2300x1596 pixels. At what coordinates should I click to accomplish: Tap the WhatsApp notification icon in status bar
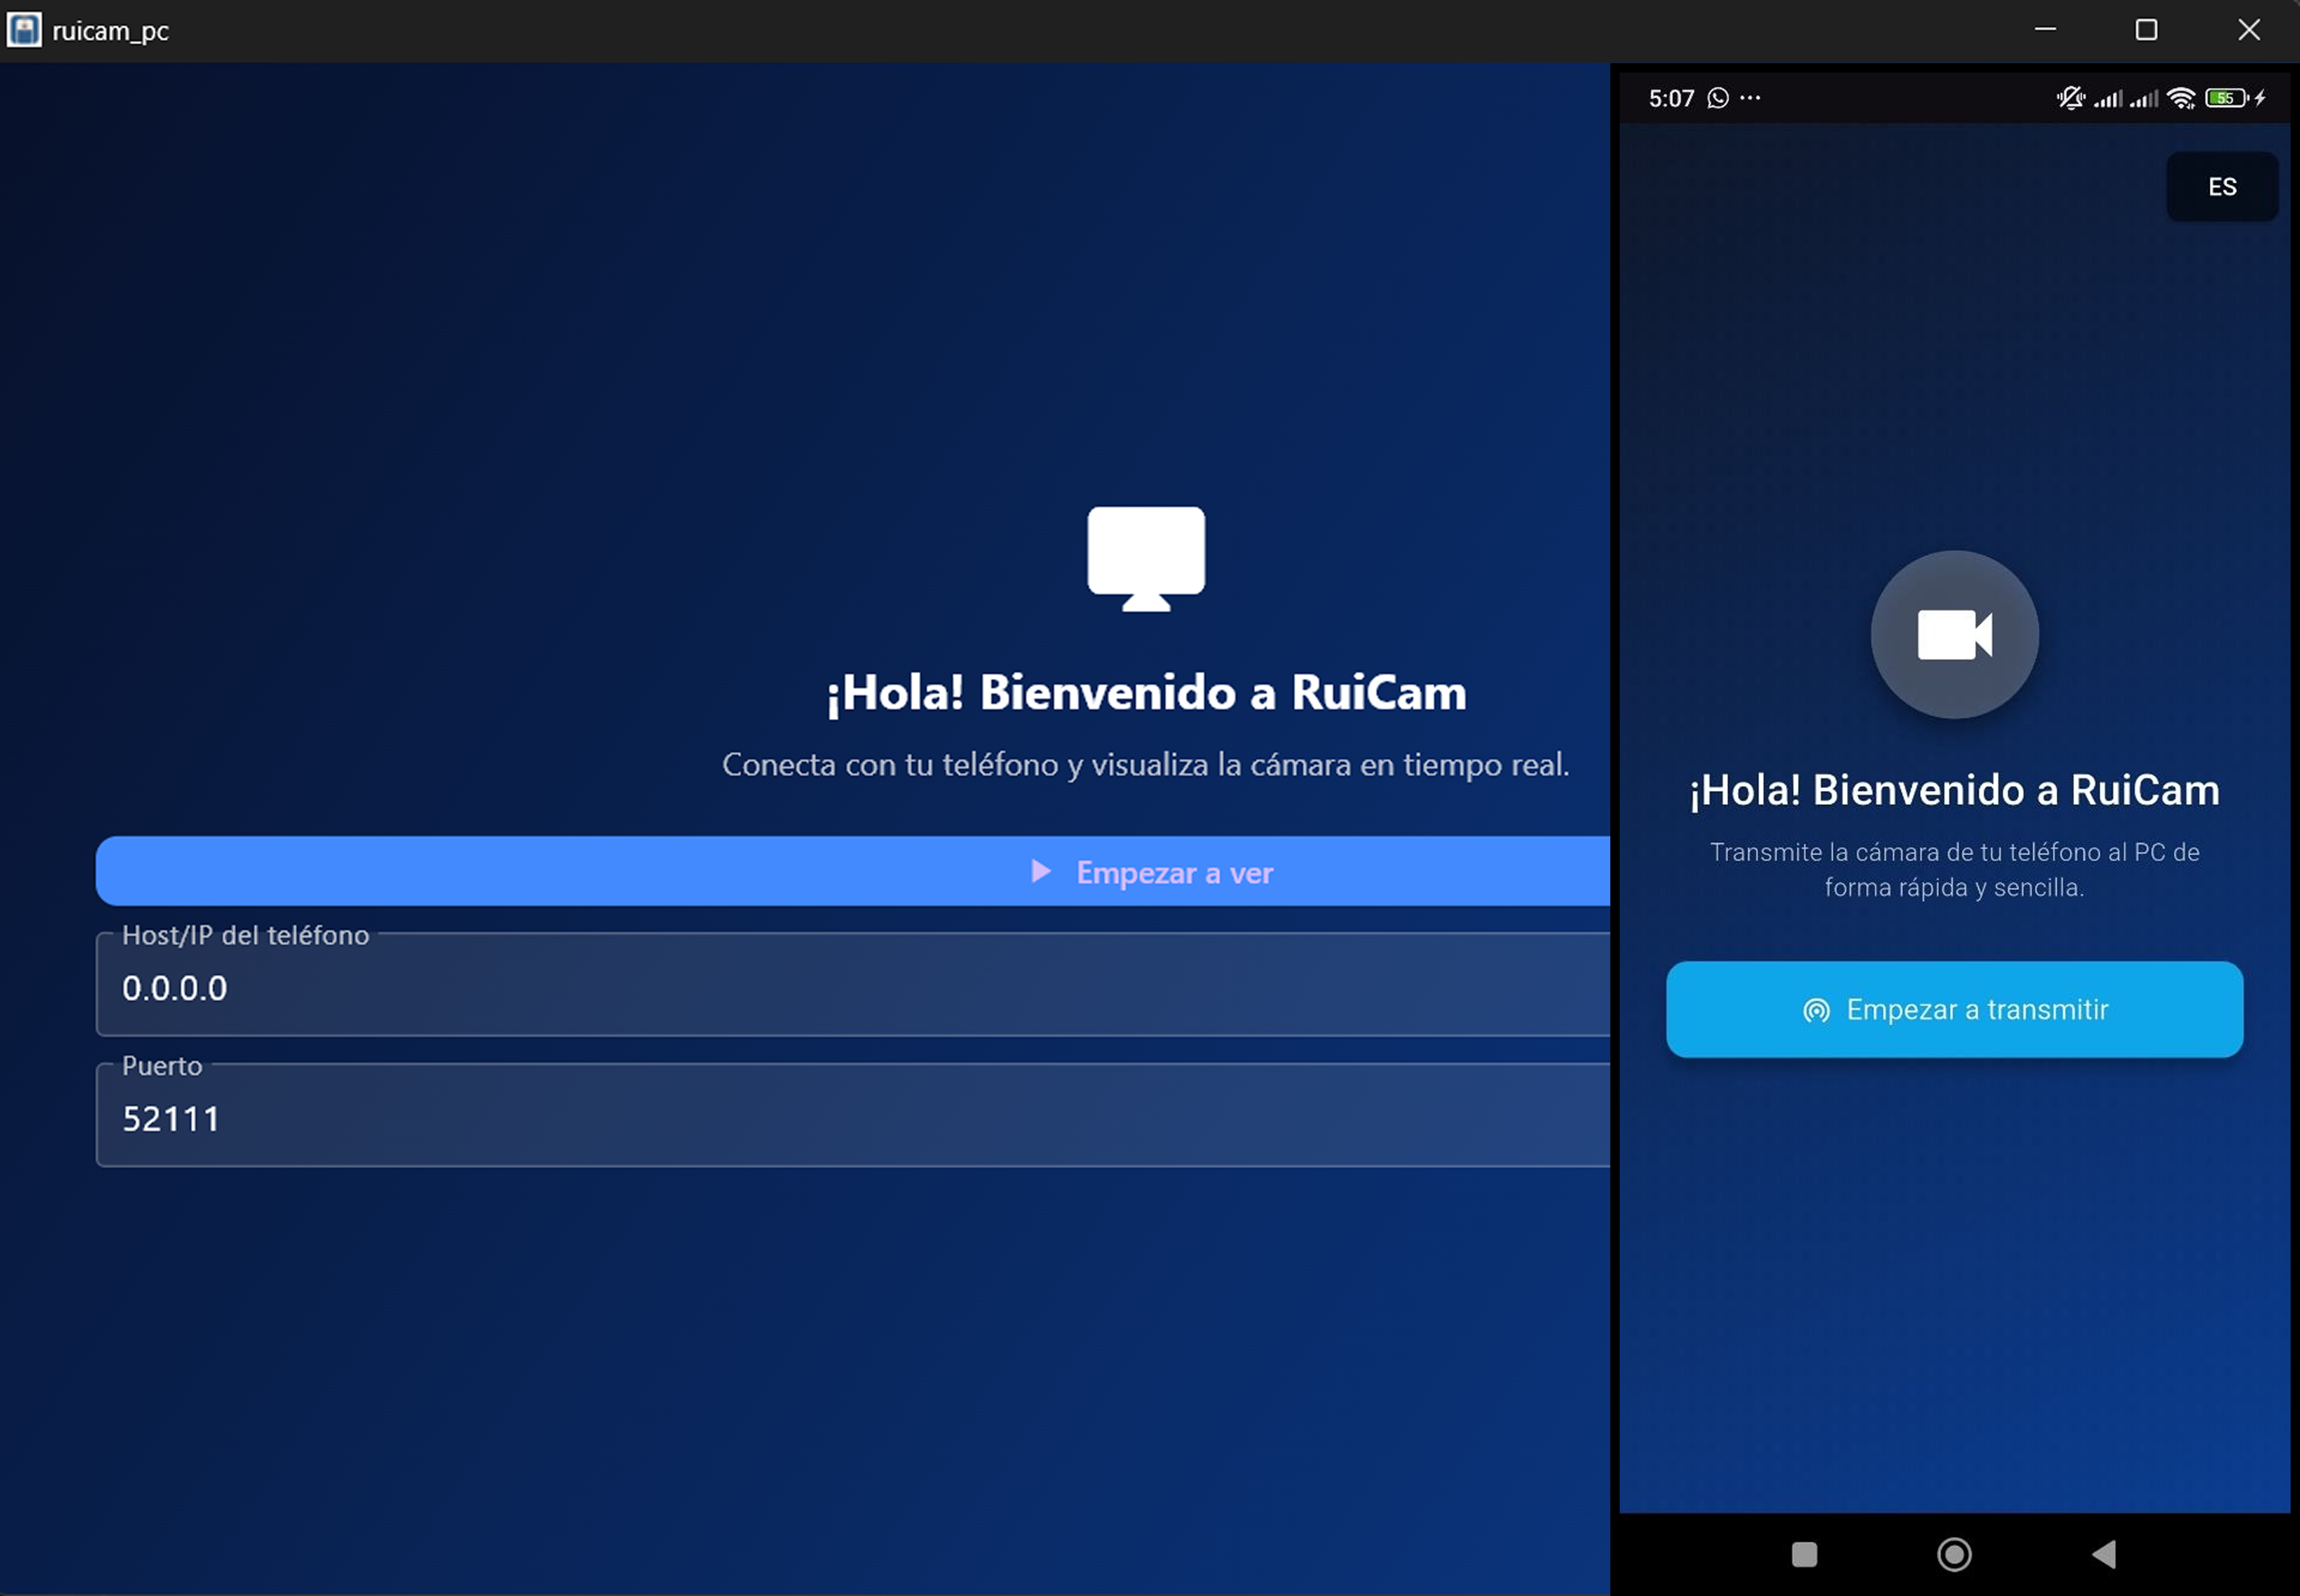point(1718,98)
